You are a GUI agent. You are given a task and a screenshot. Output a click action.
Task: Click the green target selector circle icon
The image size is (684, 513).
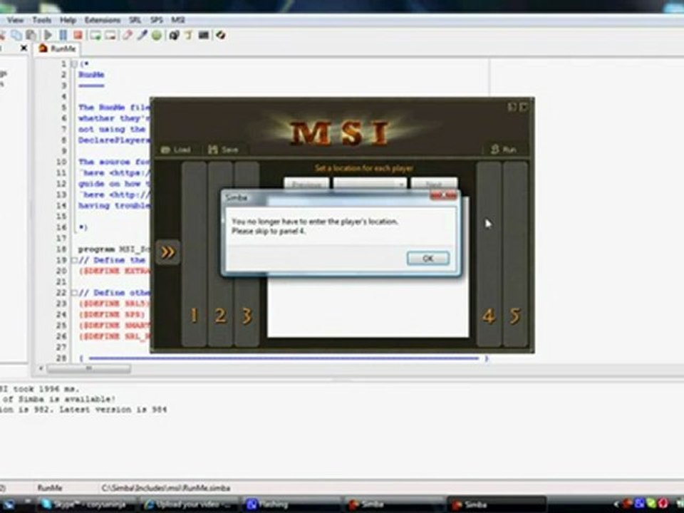pyautogui.click(x=157, y=35)
